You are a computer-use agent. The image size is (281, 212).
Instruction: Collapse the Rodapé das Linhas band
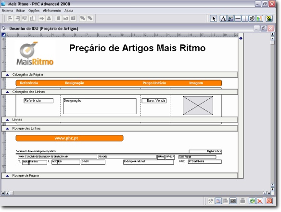click(7, 129)
